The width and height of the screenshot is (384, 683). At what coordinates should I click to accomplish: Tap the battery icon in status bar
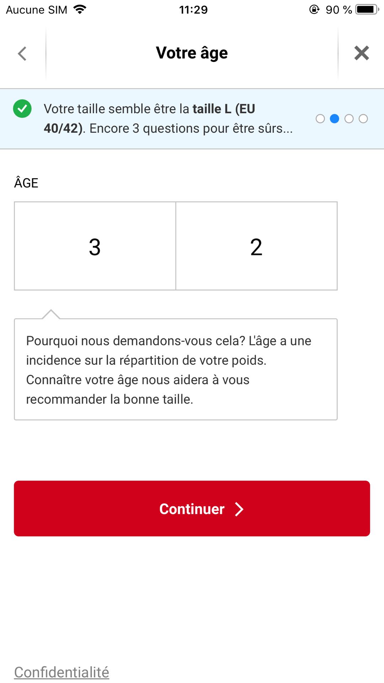coord(367,10)
